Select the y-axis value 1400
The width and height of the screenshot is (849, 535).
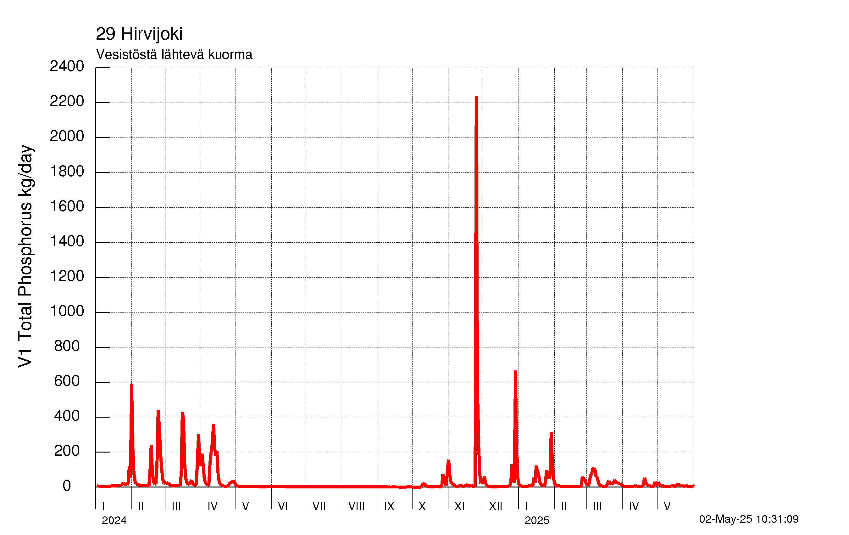(x=67, y=241)
